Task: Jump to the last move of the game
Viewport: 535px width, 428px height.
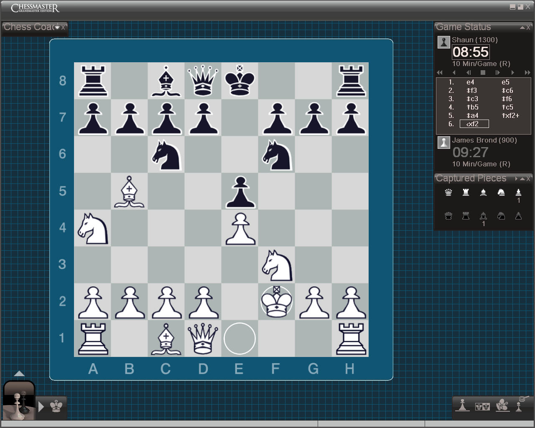Action: tap(527, 73)
